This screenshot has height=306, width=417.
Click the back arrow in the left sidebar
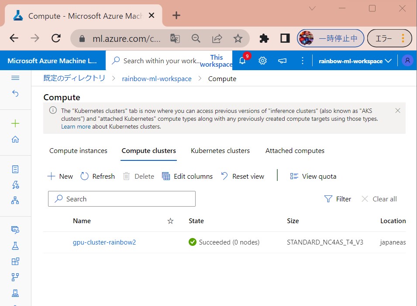[15, 93]
